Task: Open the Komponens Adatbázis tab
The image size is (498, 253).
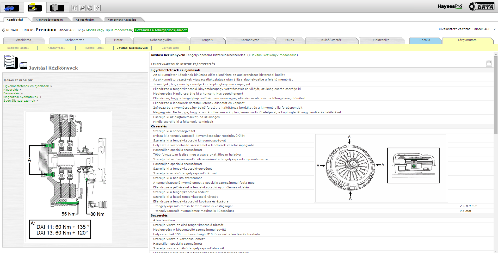Action: point(122,20)
